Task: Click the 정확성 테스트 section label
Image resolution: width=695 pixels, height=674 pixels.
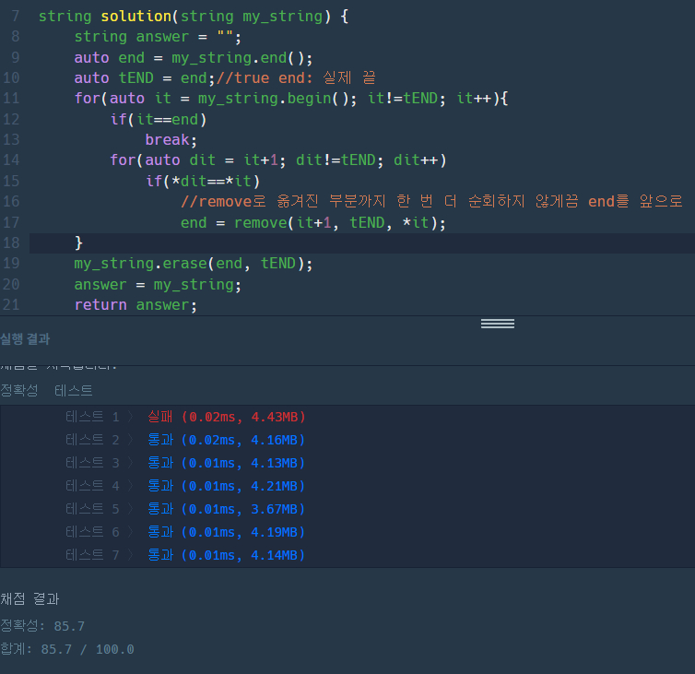Action: point(46,390)
